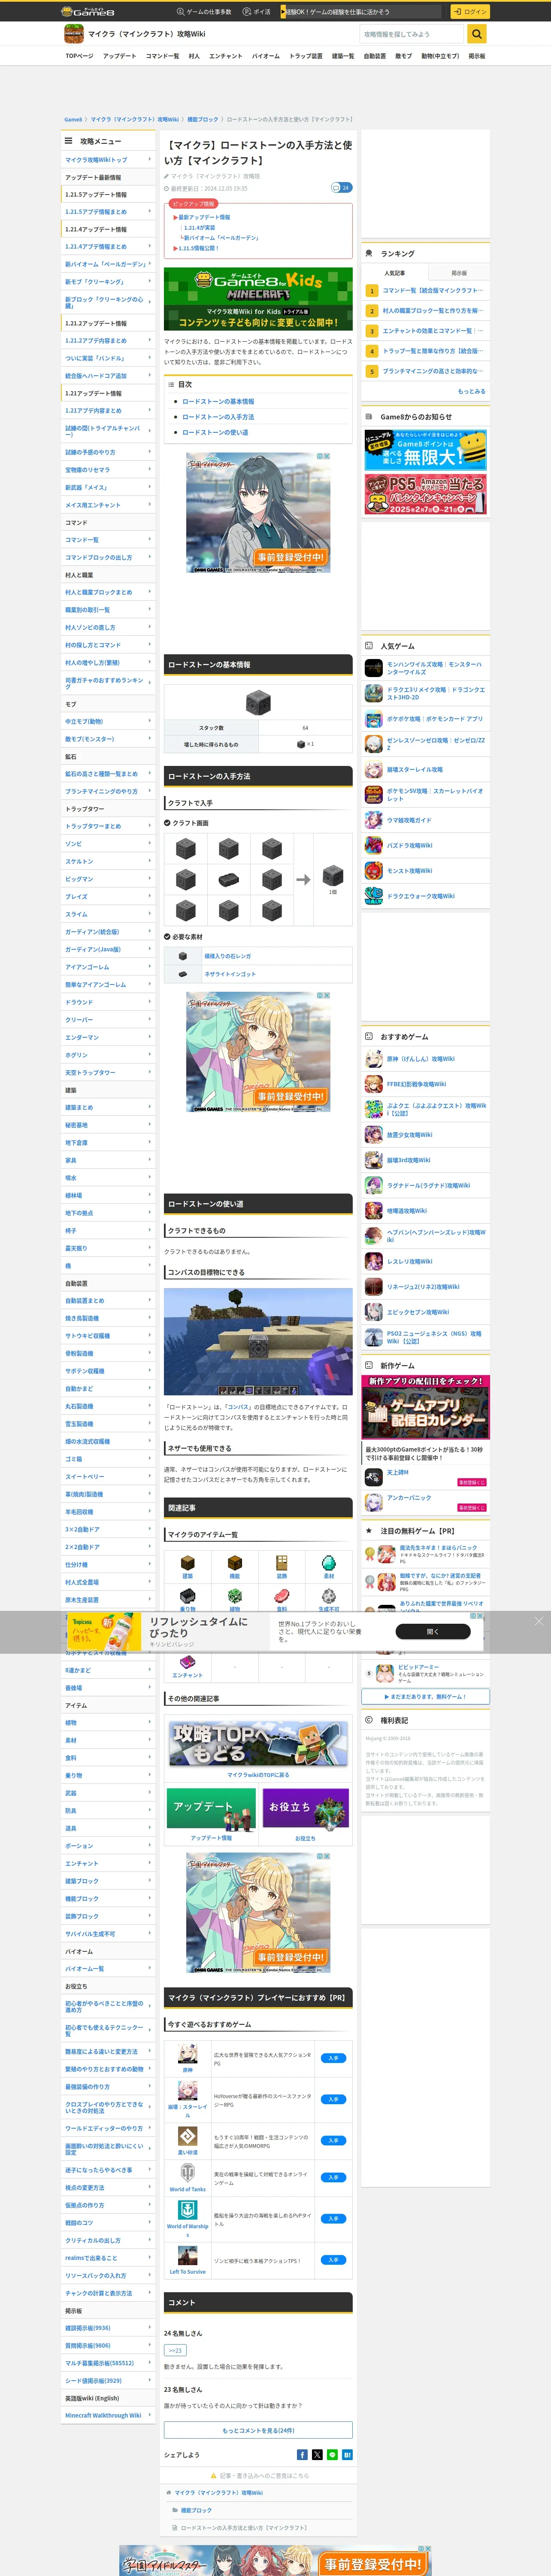Viewport: 551px width, 2576px height.
Task: Click the Game8 logo in header
Action: [88, 11]
